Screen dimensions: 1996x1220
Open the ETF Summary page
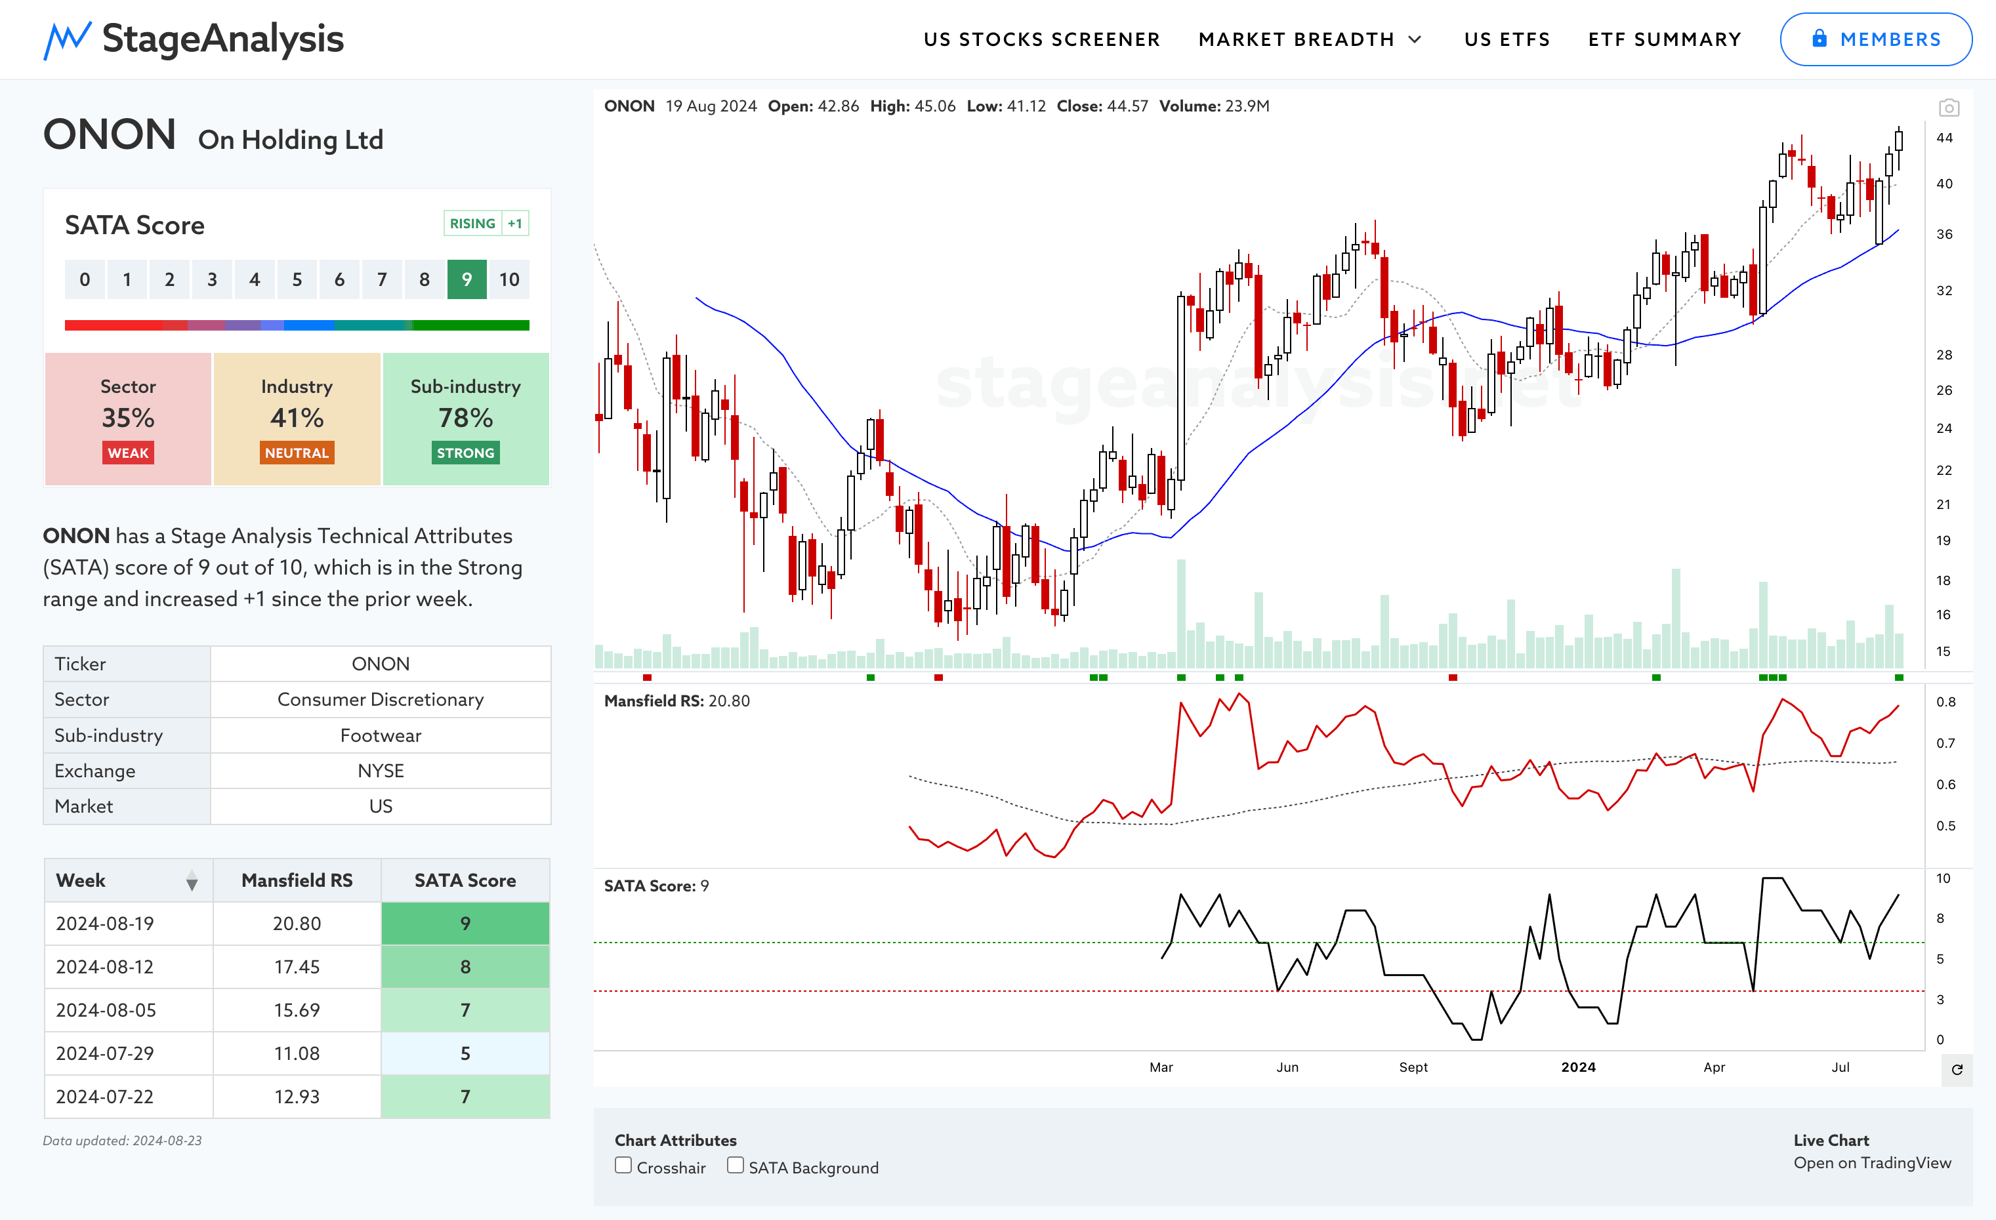click(x=1665, y=39)
